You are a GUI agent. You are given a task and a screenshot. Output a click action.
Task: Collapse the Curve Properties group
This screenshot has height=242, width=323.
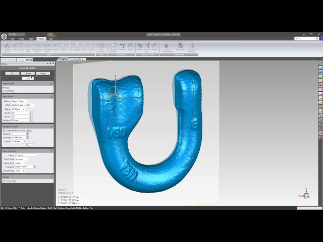[x=51, y=151]
